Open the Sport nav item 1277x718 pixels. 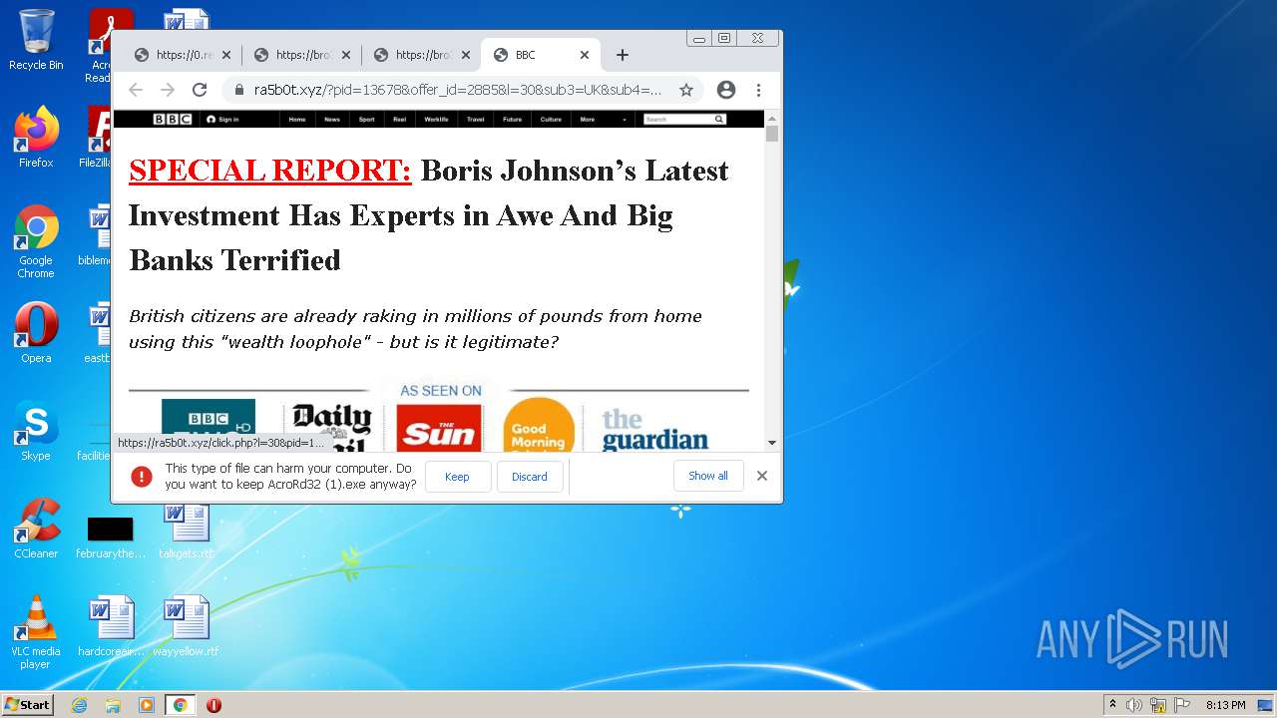coord(367,119)
